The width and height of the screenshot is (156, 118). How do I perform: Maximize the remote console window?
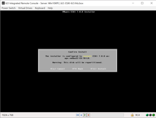142,3
